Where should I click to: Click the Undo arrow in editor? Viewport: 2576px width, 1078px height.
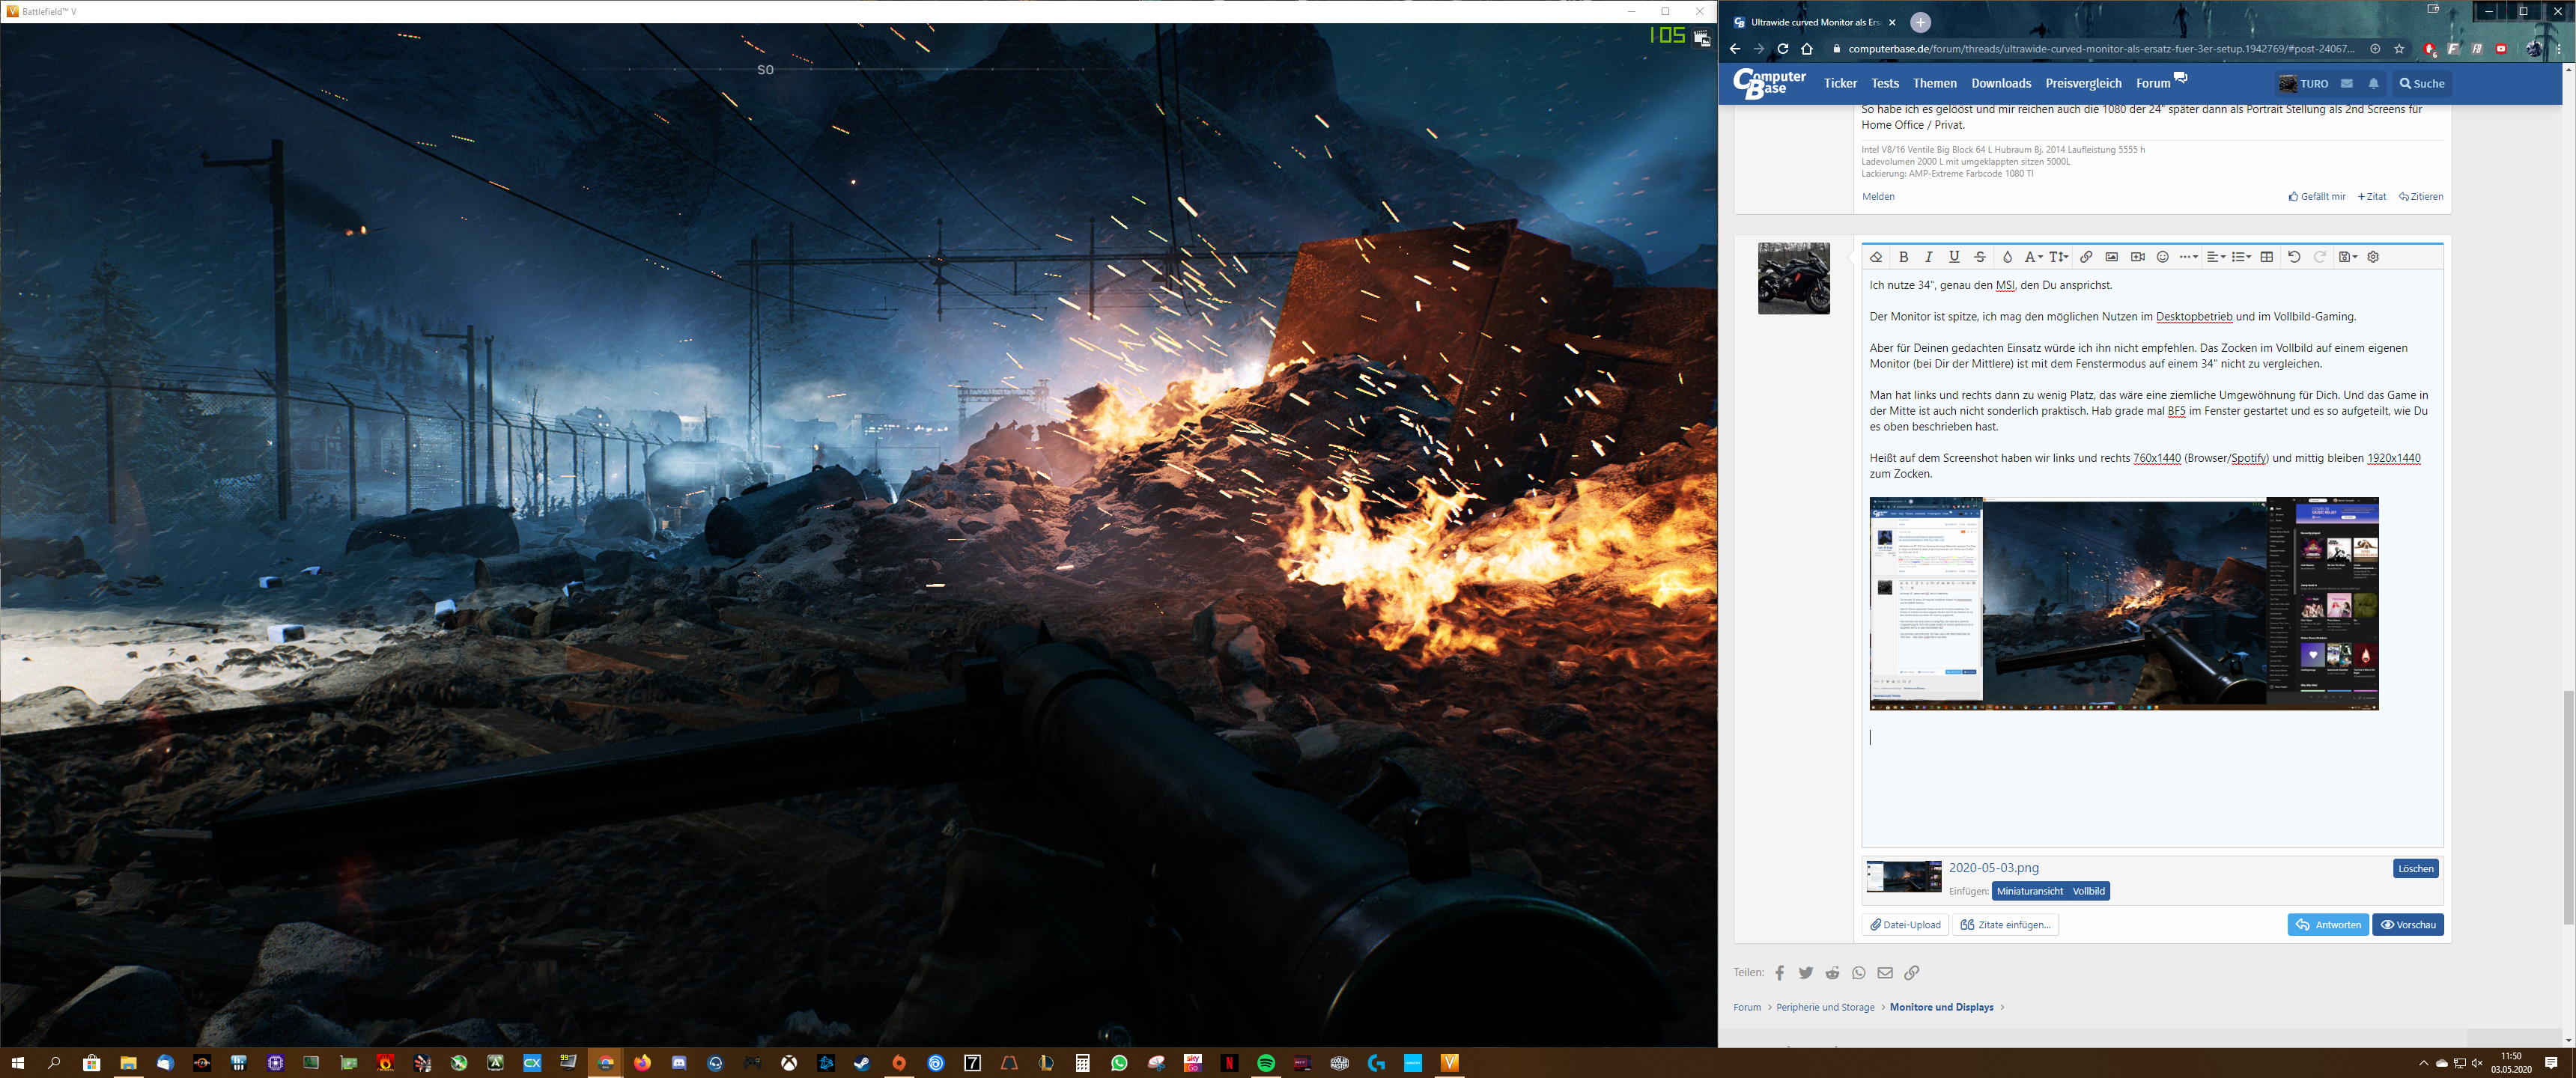(x=2294, y=257)
